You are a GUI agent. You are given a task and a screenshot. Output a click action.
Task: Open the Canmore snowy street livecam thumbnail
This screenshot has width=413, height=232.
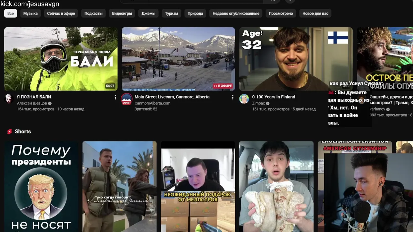[178, 59]
